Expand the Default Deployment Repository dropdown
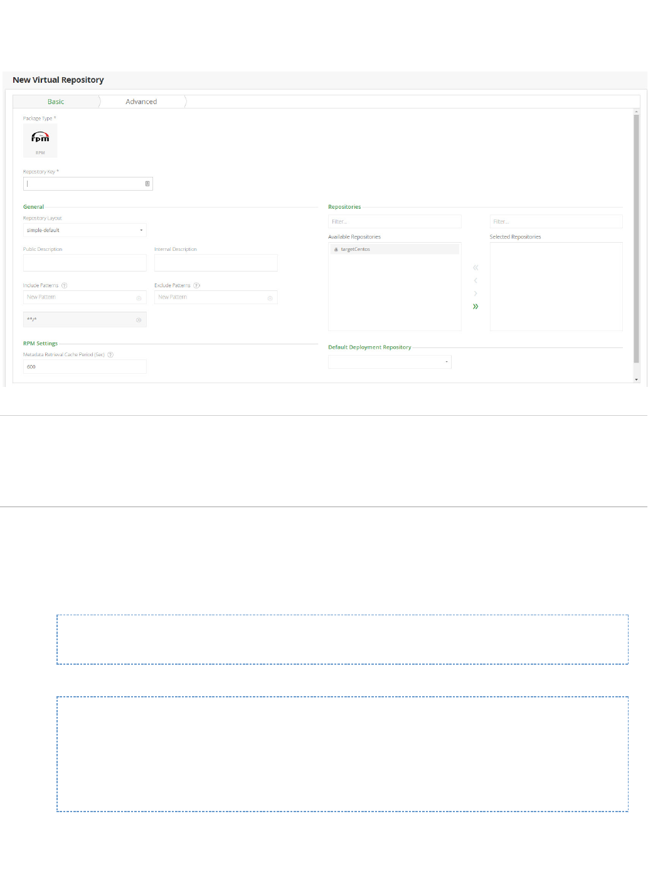The height and width of the screenshot is (873, 648). click(390, 362)
